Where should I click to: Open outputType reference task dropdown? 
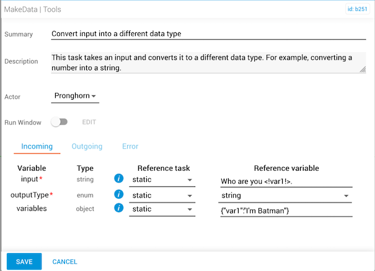tap(162, 196)
